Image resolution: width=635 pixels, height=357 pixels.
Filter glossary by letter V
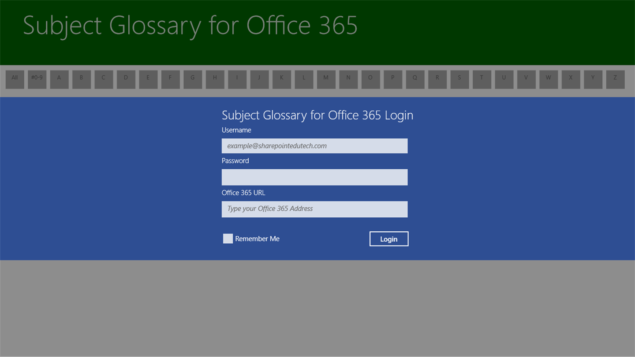tap(526, 79)
